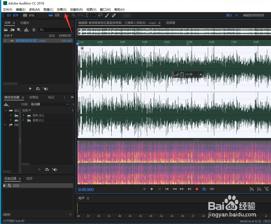Open the 多轨(M) menu
This screenshot has width=271, height=224.
coord(34,9)
